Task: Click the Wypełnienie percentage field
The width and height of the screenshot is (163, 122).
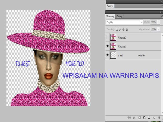Action: 153,29
